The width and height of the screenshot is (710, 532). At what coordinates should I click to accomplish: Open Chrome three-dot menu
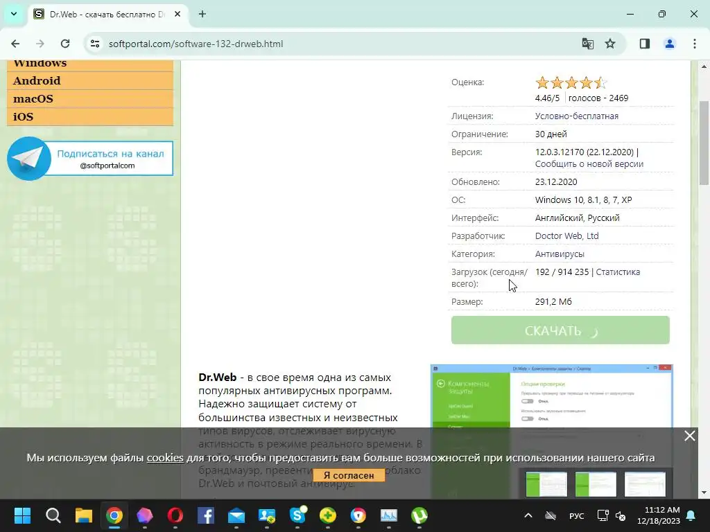[695, 44]
